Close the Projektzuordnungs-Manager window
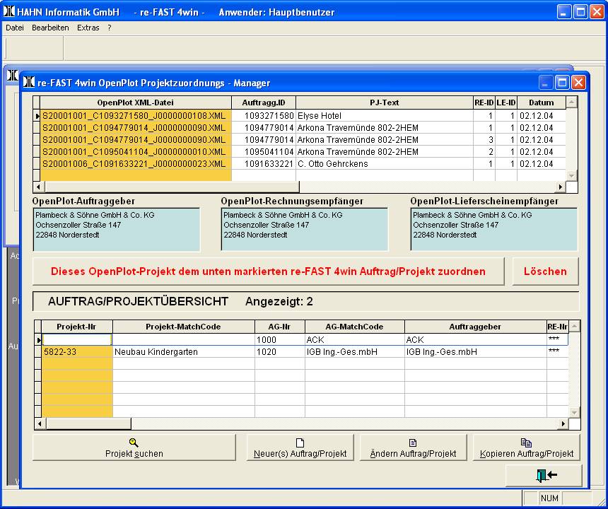Screen dimensions: 608x509 578,83
